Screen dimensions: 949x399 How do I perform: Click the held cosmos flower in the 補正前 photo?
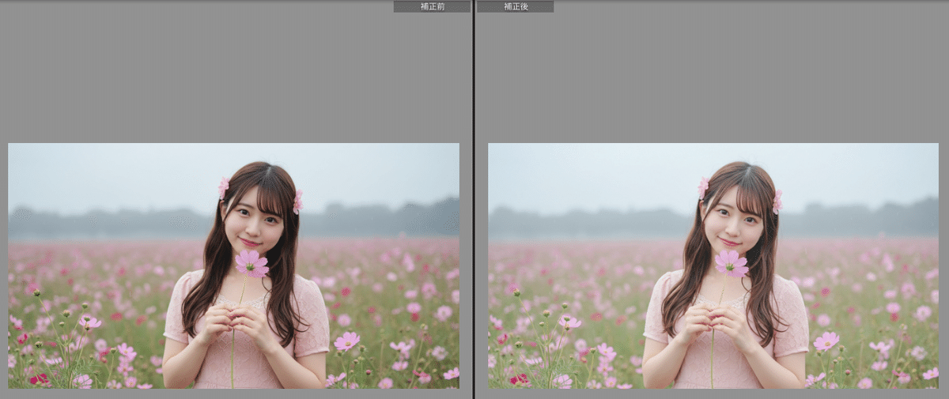pyautogui.click(x=251, y=263)
